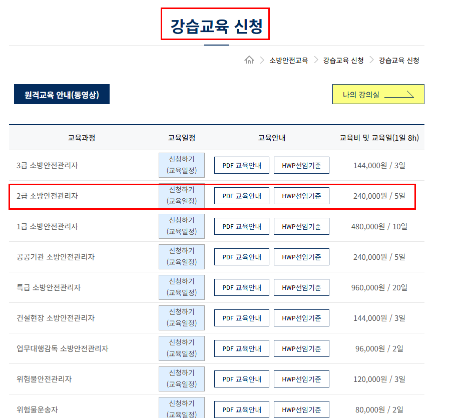The width and height of the screenshot is (471, 418).
Task: Open the middle 강습교육 신청 breadcrumb link
Action: coord(343,61)
